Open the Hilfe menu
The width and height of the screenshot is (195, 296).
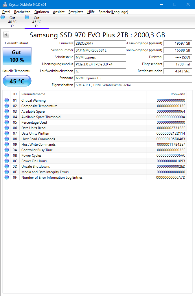click(91, 12)
